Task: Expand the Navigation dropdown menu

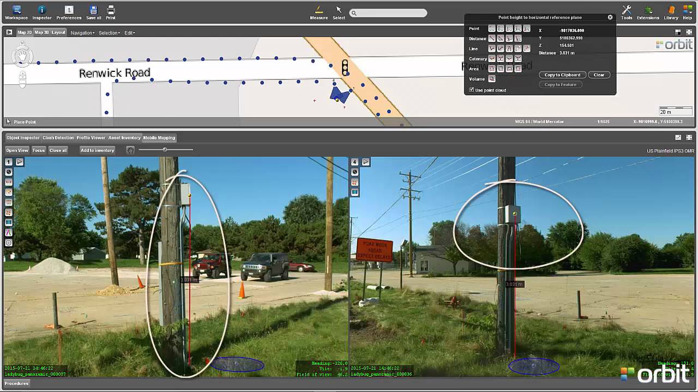Action: pos(82,33)
